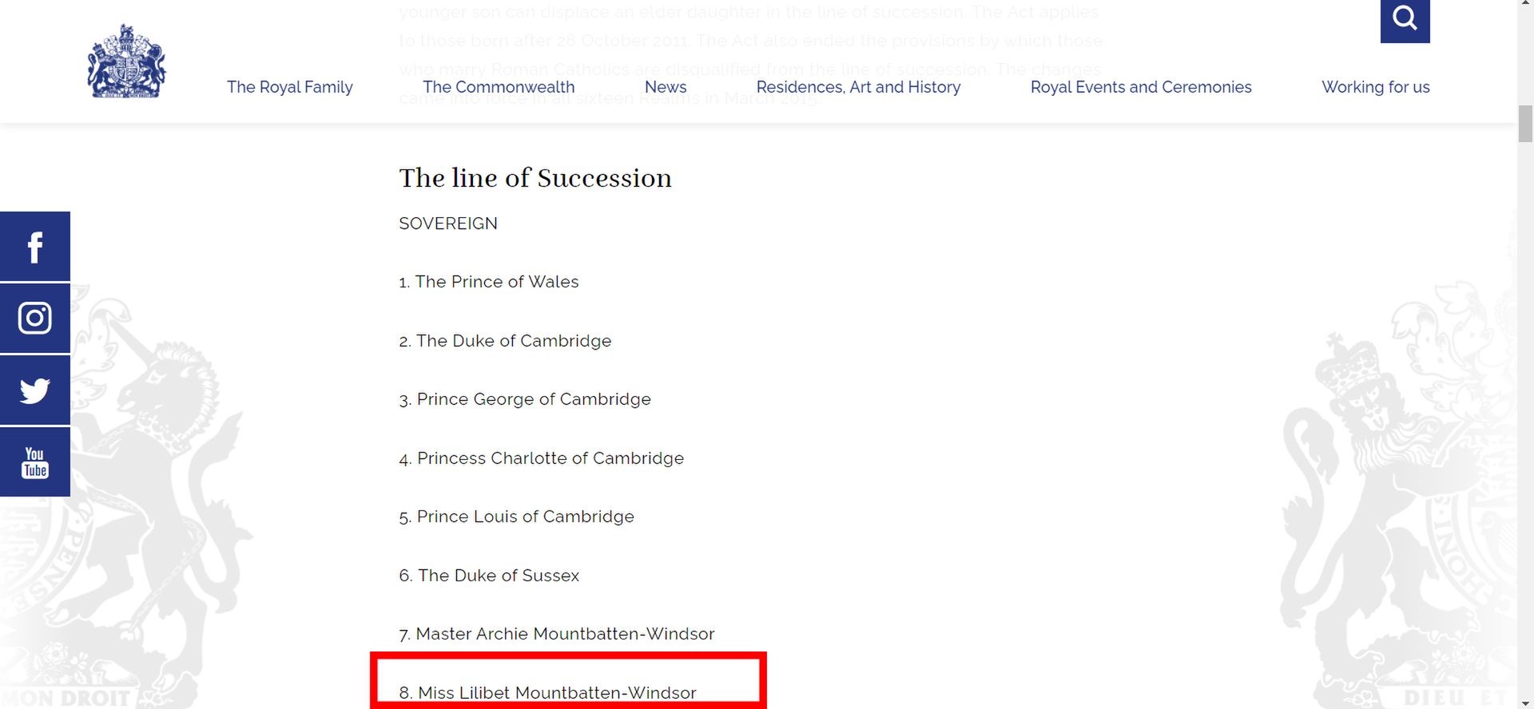Click the scrollbar down arrow
1534x709 pixels.
click(1525, 703)
